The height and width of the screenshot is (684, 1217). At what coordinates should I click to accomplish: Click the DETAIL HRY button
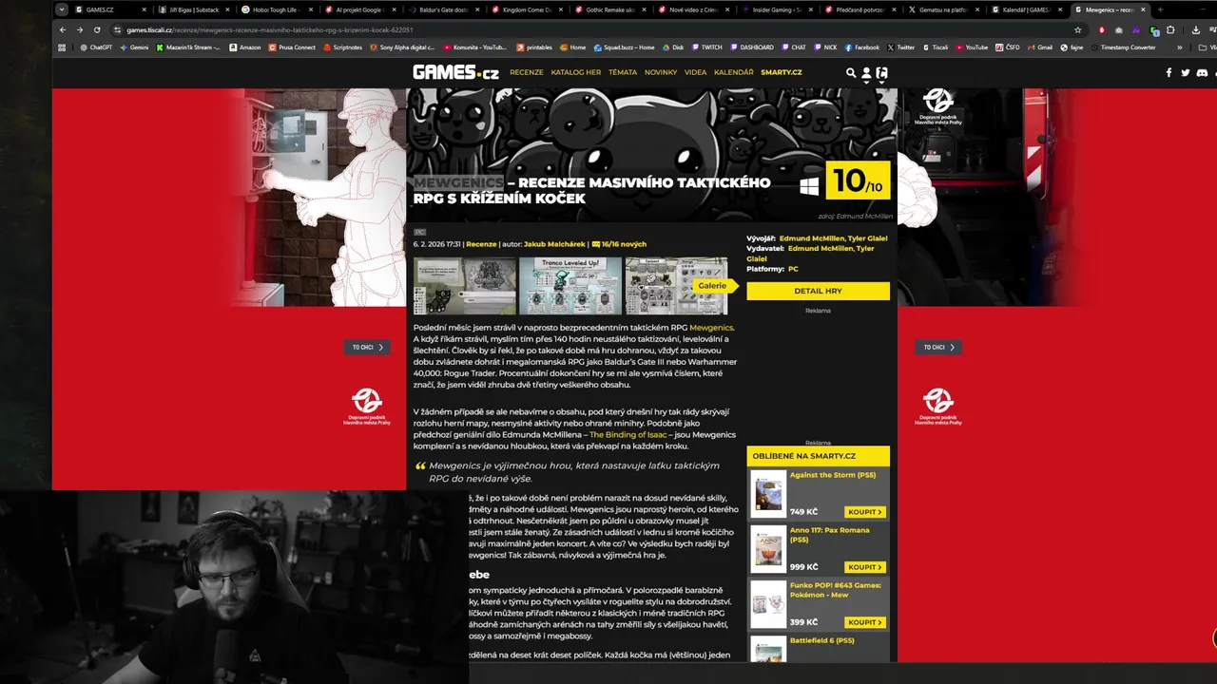pos(818,291)
